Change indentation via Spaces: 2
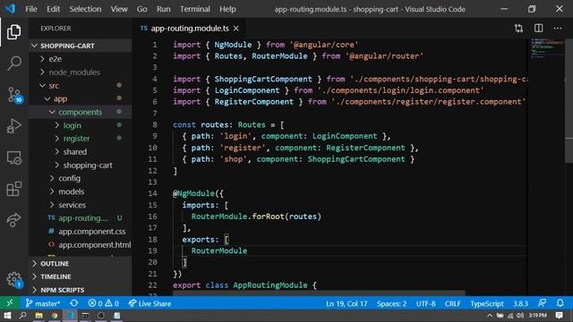The image size is (573, 322). 391,303
